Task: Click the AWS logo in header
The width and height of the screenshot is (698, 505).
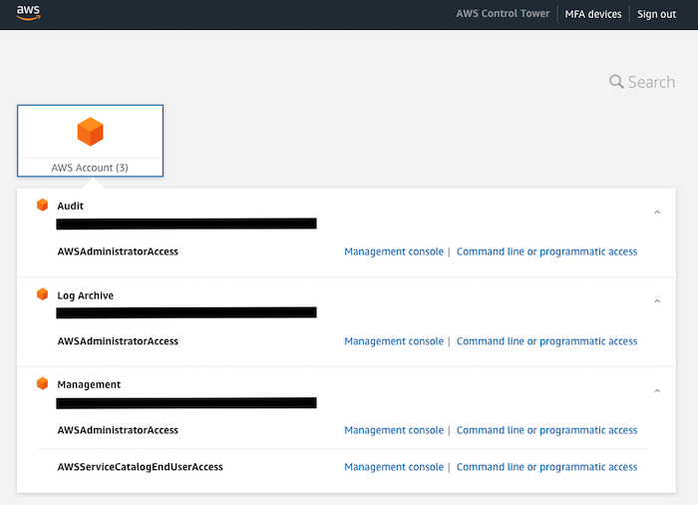Action: 29,13
